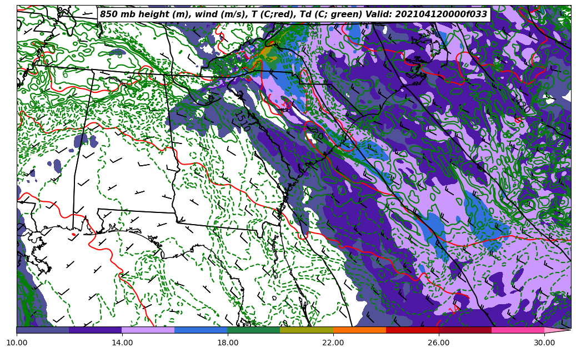This screenshot has width=576, height=352.
Task: Click the orange 22–24 colorbar segment
Action: click(359, 330)
